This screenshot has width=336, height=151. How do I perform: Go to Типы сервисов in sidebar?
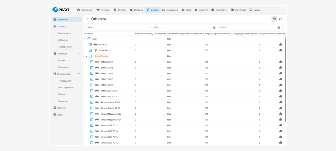pos(66,88)
